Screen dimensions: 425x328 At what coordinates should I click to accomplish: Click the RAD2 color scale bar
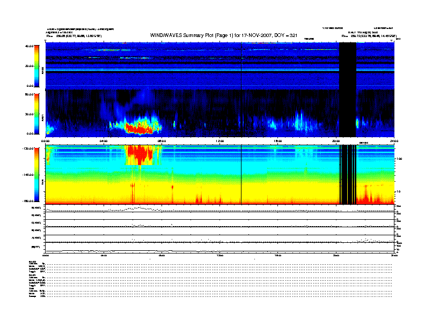[36, 66]
